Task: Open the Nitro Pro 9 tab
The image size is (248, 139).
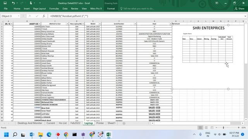Action: (x=96, y=8)
